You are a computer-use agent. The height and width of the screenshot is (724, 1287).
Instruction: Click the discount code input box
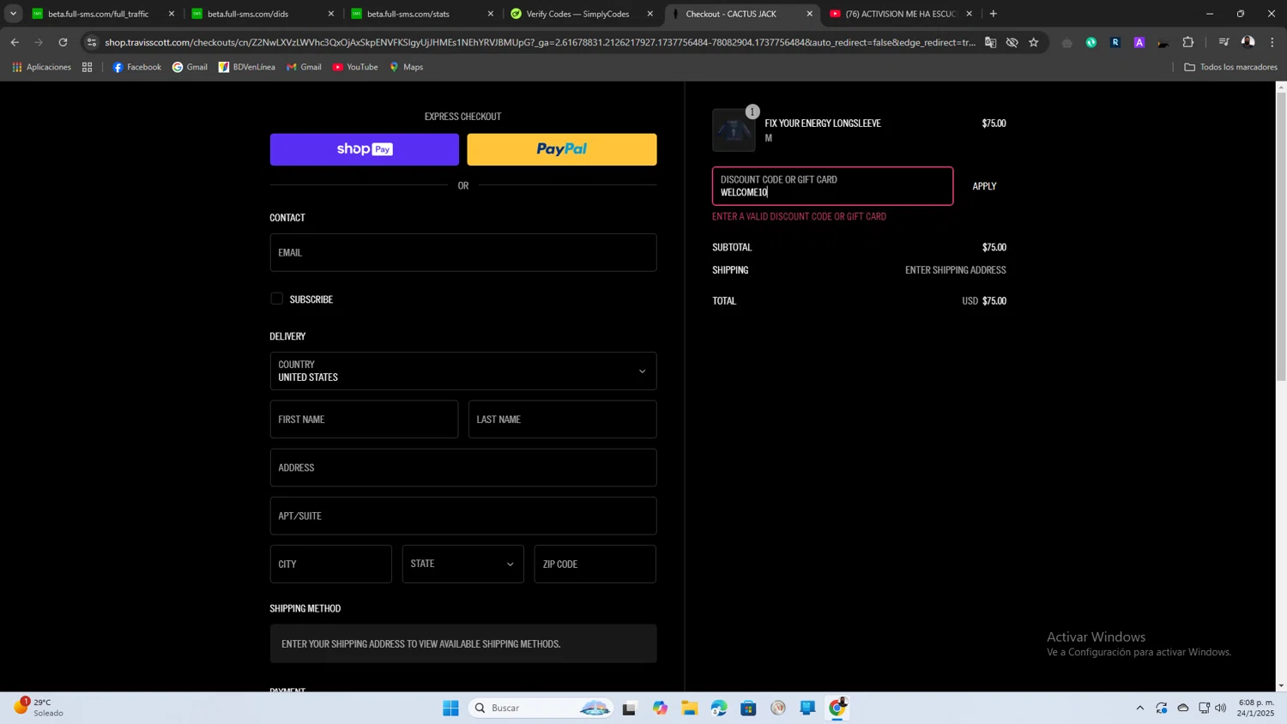click(x=832, y=186)
